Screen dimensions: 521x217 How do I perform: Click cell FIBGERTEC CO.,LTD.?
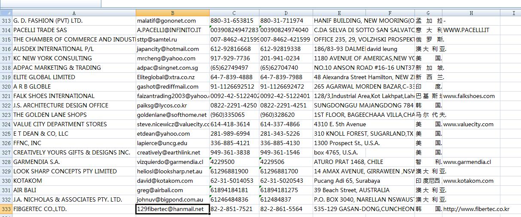[x=74, y=209]
